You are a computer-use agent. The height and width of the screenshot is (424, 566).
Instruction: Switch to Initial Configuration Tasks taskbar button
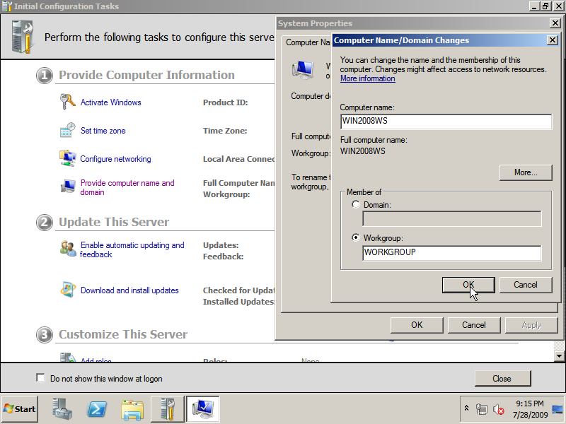pyautogui.click(x=168, y=409)
